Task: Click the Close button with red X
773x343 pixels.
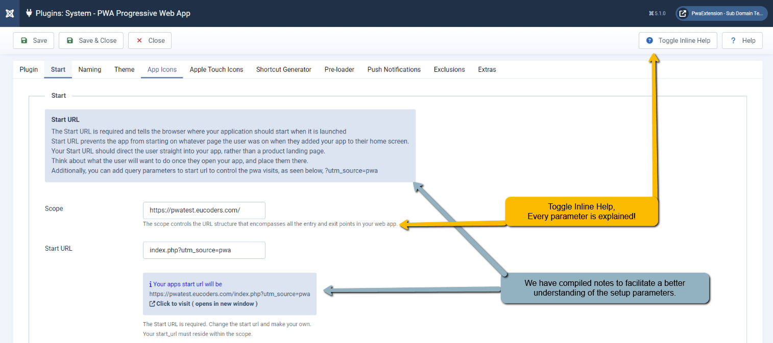Action: pos(150,41)
